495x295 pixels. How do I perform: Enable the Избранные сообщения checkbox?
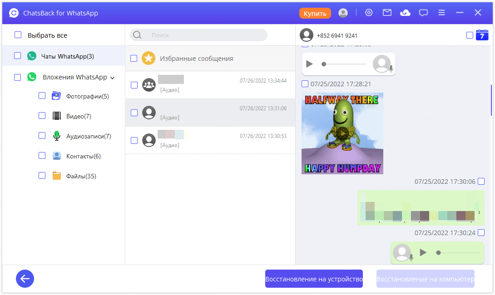point(134,58)
